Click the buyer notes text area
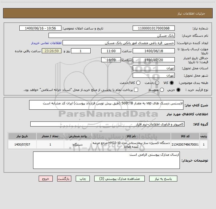The height and width of the screenshot is (209, 216). (x=106, y=160)
